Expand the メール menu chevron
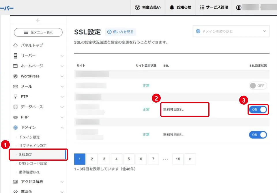277x193 pixels. point(62,86)
